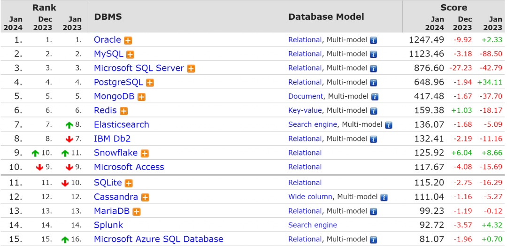The image size is (507, 247).
Task: Click the Key-value model link for Redis
Action: coord(305,110)
